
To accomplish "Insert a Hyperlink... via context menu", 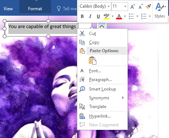I will click(x=102, y=116).
